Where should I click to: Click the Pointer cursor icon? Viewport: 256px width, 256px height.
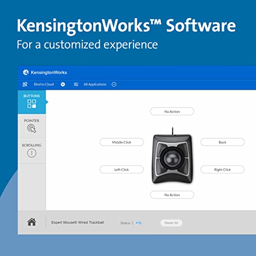(x=32, y=129)
